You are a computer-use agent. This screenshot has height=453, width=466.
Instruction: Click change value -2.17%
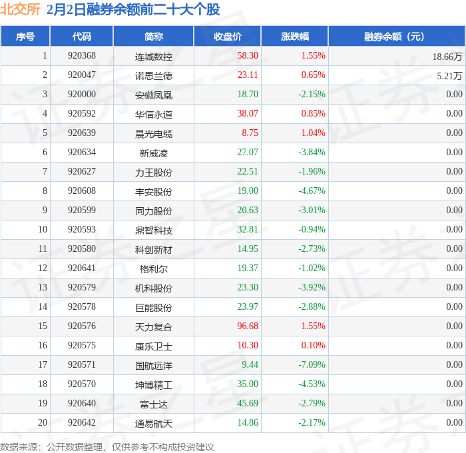tap(312, 423)
